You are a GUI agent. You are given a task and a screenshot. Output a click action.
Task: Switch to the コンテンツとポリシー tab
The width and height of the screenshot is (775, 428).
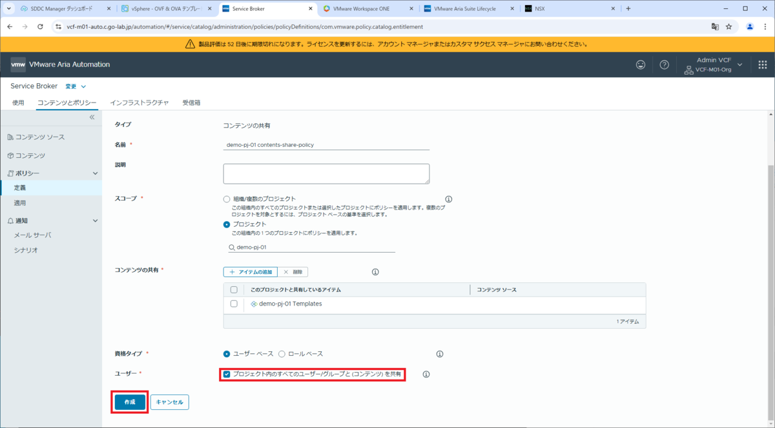coord(67,102)
